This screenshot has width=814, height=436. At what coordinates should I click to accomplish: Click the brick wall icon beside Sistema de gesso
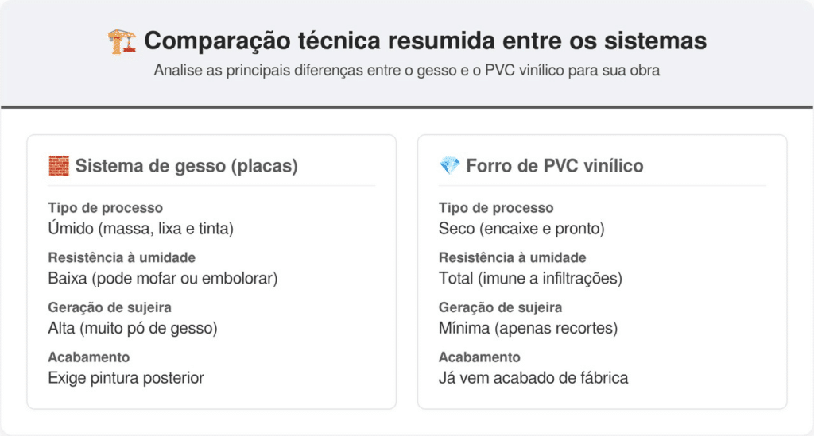58,167
